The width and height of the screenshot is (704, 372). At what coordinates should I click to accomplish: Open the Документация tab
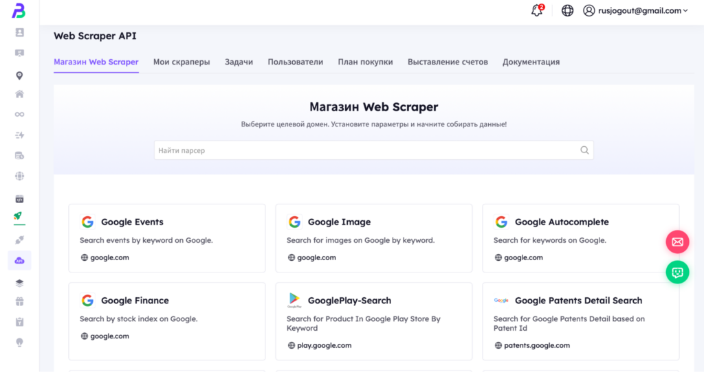531,62
